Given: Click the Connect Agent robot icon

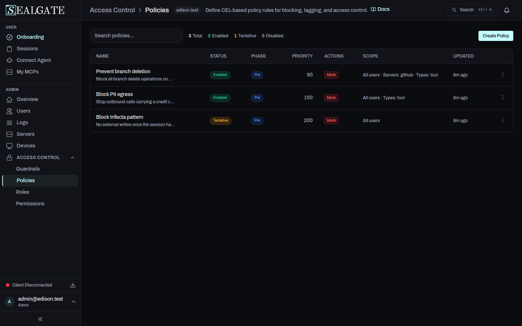Looking at the screenshot, I should tap(9, 60).
